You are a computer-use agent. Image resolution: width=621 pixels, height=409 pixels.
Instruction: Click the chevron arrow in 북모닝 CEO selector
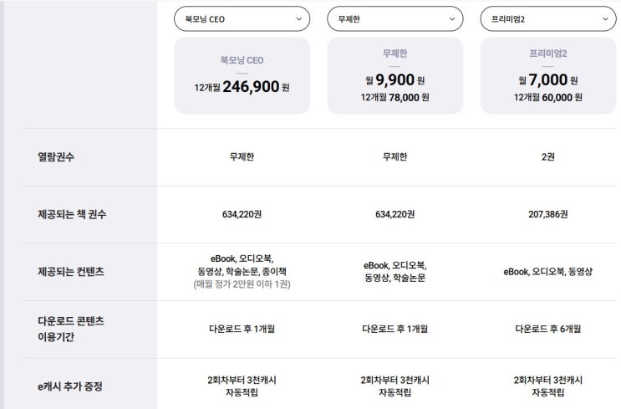coord(299,18)
